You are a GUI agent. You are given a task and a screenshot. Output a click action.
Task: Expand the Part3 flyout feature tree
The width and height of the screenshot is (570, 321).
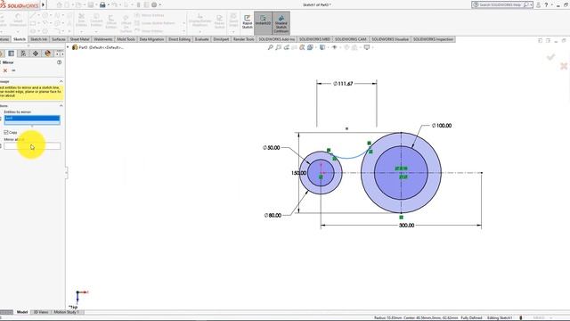point(68,47)
